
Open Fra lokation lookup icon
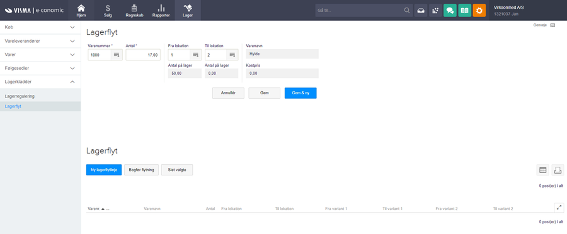[195, 55]
